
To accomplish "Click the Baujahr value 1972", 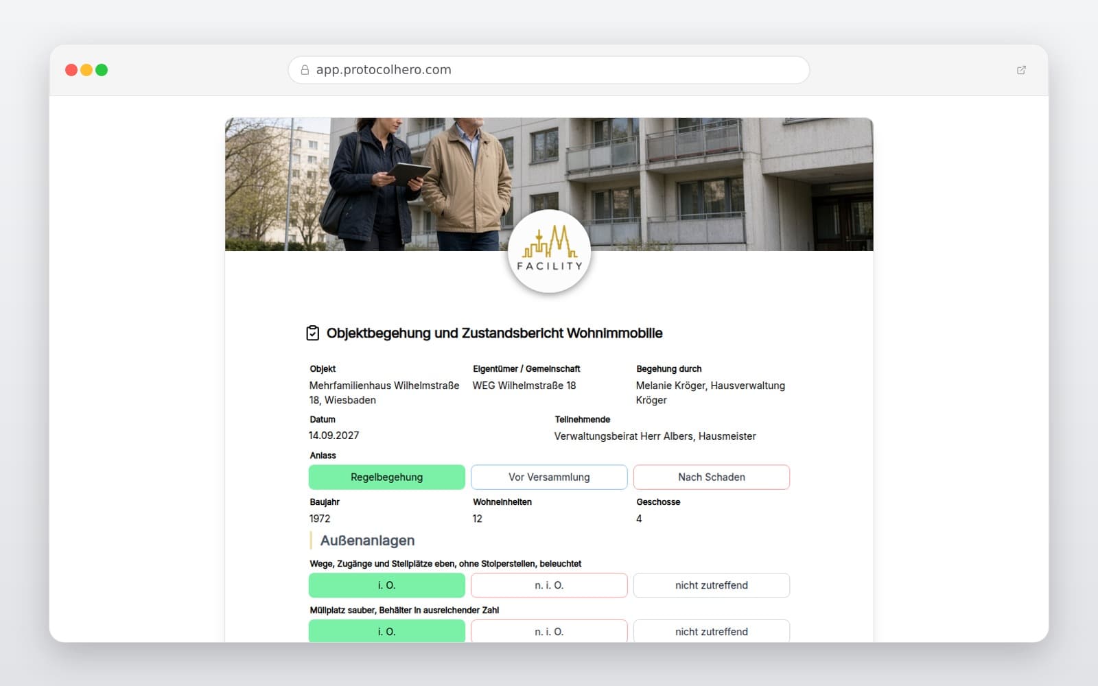I will tap(320, 519).
